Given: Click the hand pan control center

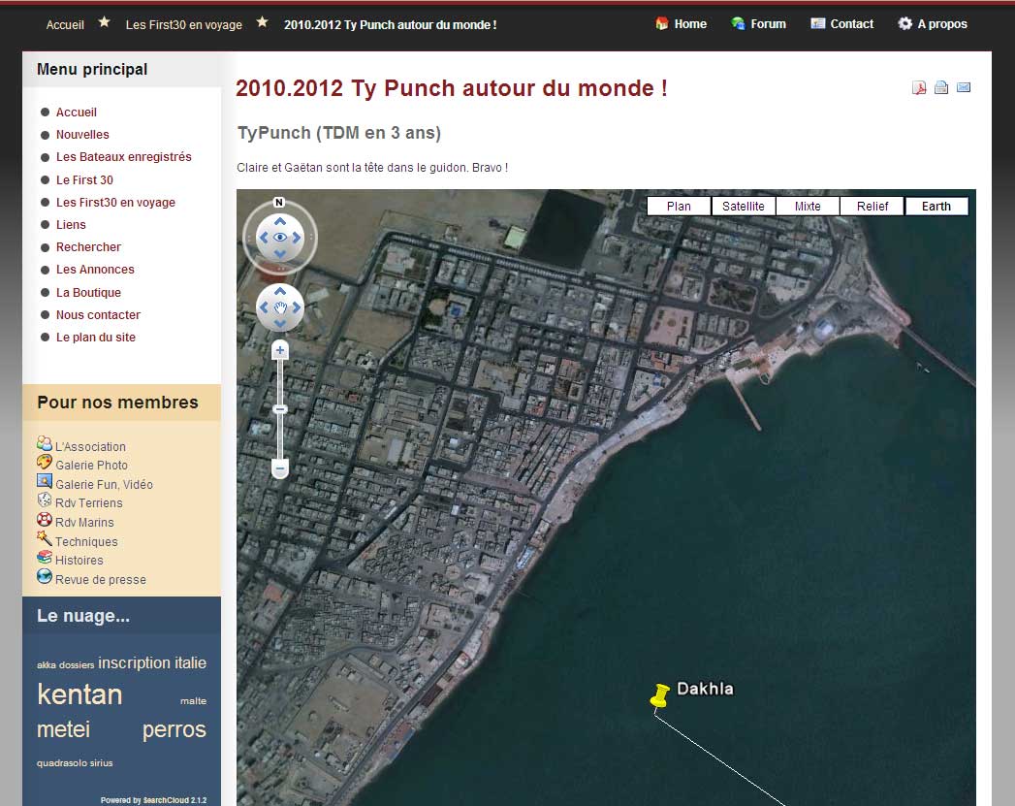Looking at the screenshot, I should point(280,308).
